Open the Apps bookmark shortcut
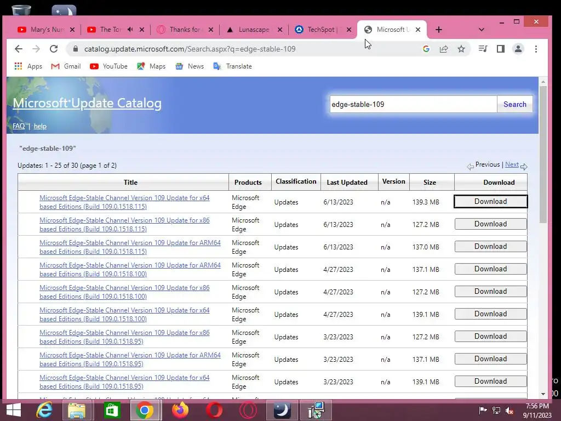 (x=28, y=66)
